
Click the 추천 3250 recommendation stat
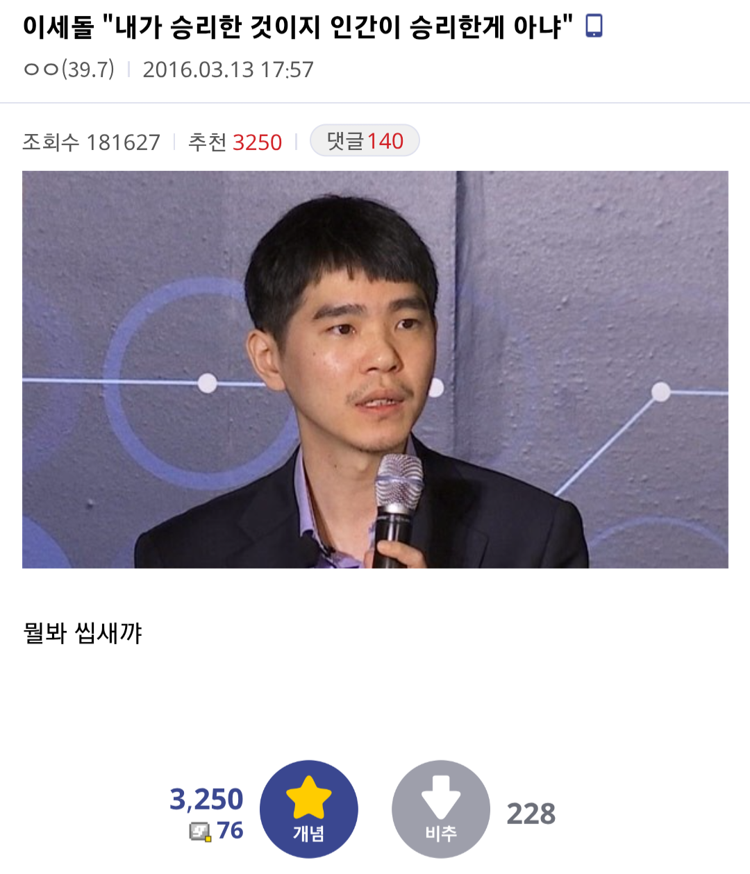click(x=235, y=142)
